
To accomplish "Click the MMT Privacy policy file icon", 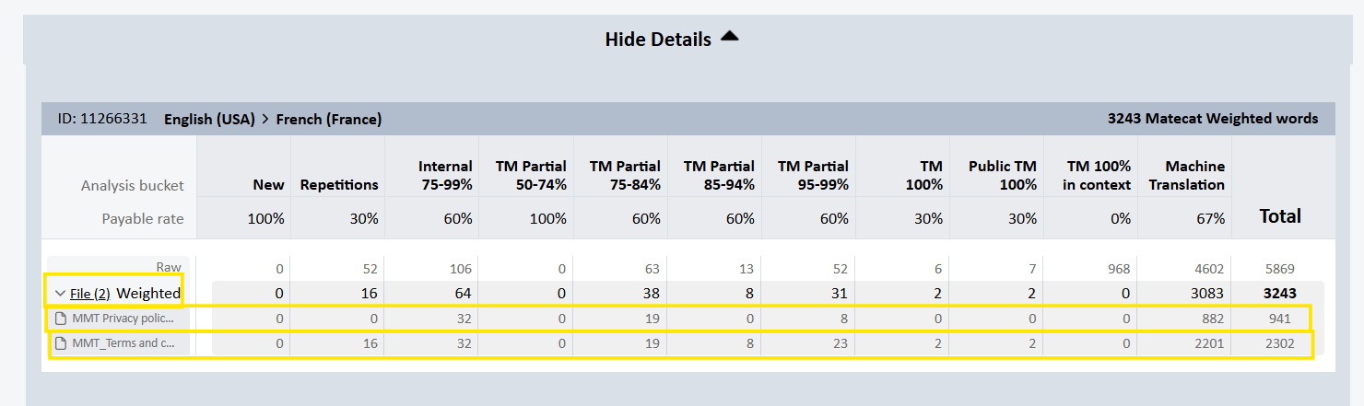I will pos(62,319).
